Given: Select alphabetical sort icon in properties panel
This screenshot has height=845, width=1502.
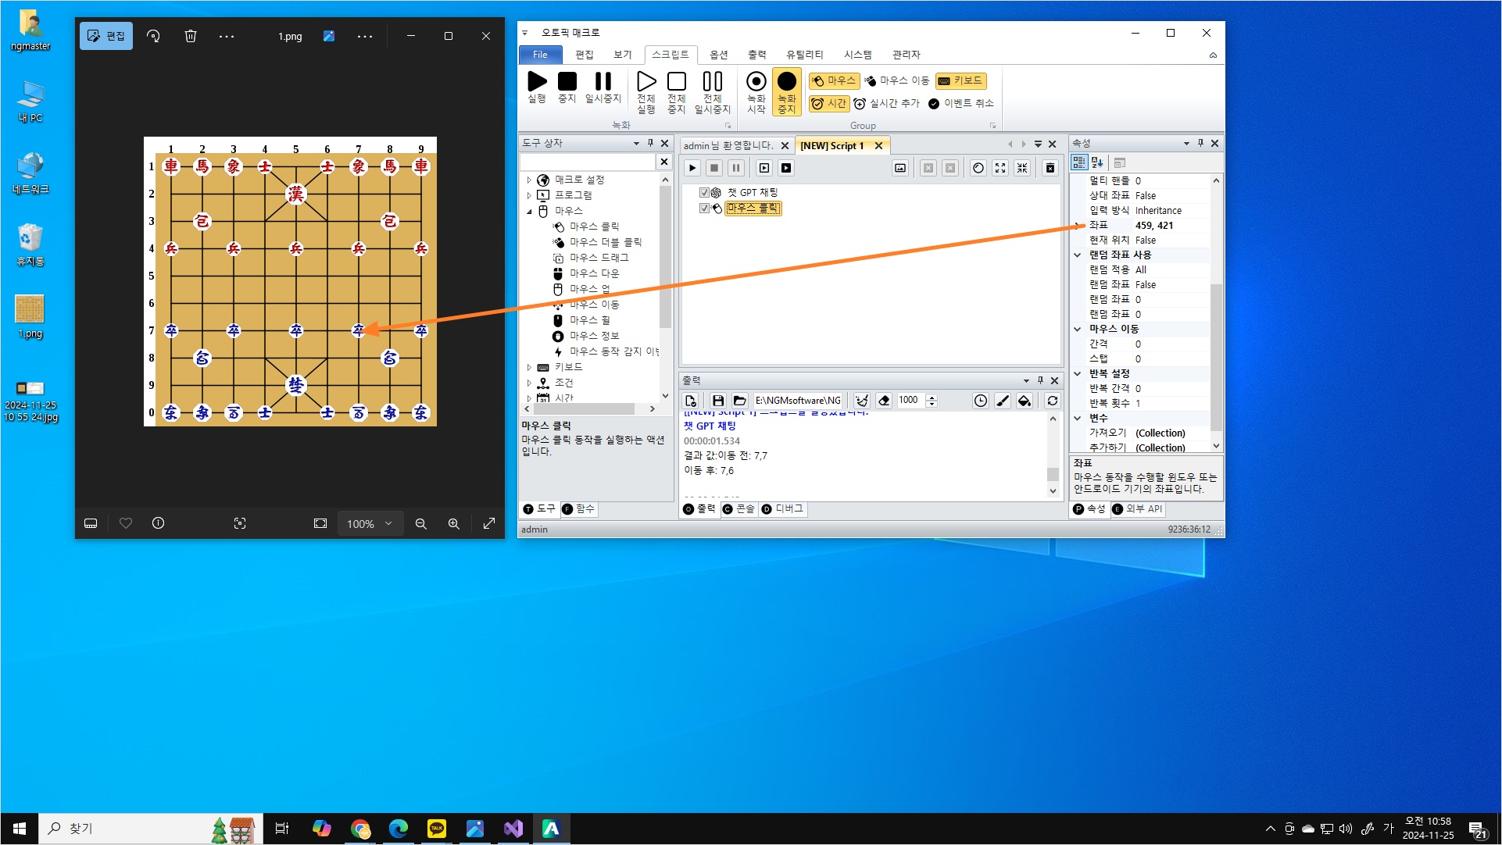Looking at the screenshot, I should point(1097,162).
